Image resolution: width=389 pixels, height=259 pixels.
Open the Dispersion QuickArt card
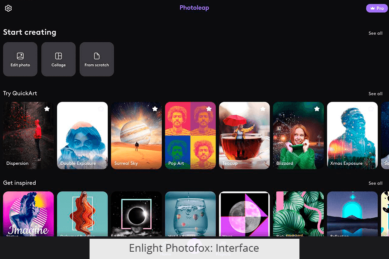tap(28, 136)
